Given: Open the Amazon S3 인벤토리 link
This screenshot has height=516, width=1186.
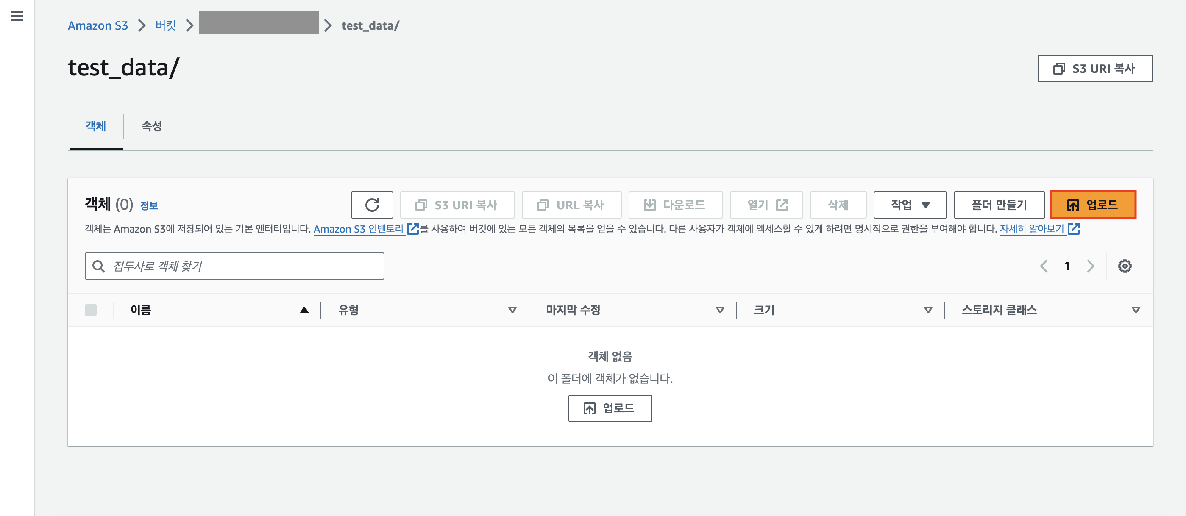Looking at the screenshot, I should tap(358, 229).
